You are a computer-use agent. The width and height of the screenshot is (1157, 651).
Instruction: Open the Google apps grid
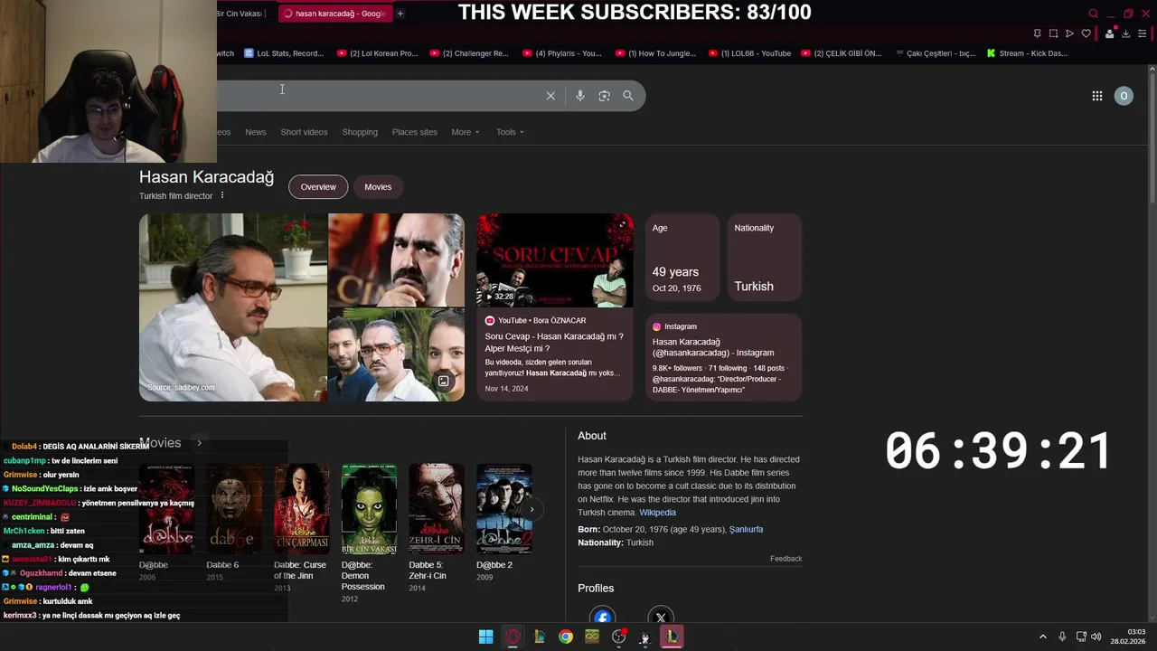(x=1097, y=96)
